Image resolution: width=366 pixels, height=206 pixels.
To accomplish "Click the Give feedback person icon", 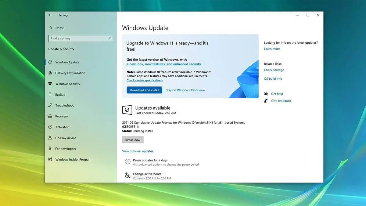I will click(266, 101).
